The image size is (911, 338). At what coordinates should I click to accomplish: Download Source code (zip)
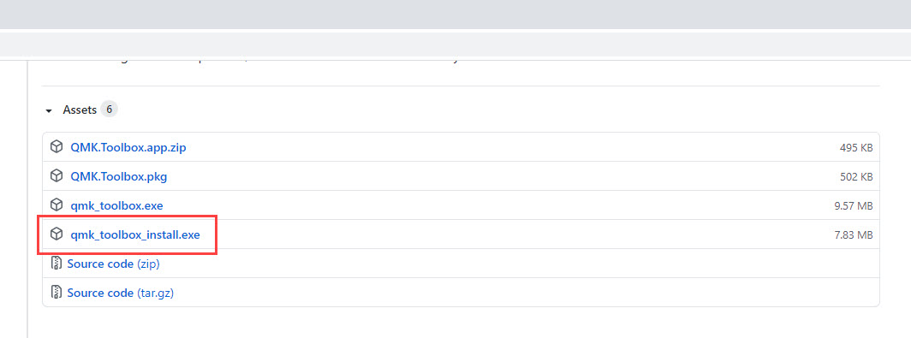113,264
